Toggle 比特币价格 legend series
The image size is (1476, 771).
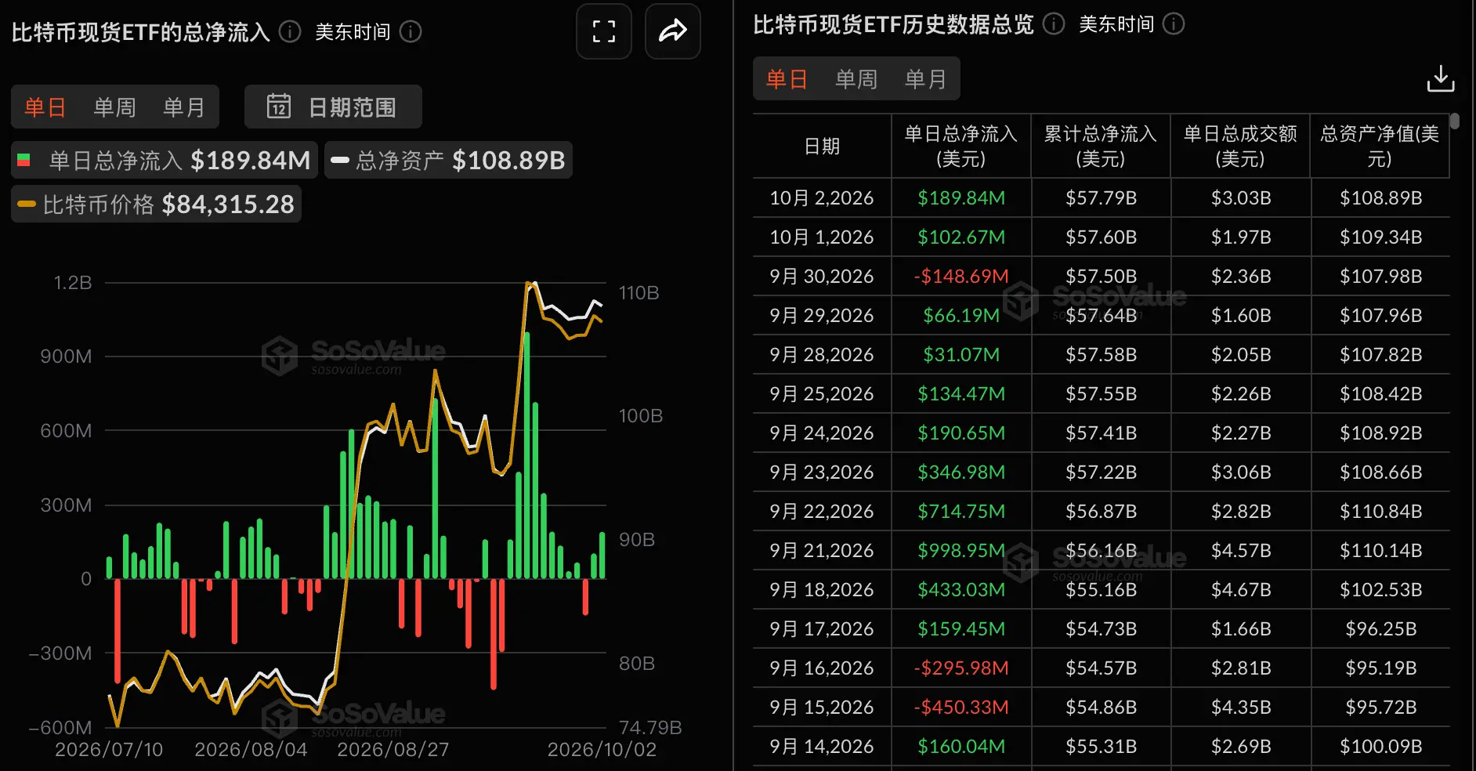(156, 204)
